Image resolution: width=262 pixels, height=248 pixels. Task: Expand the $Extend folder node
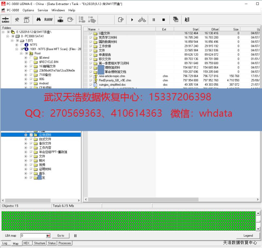click(26, 58)
